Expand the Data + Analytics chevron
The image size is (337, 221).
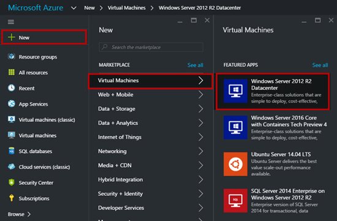pyautogui.click(x=201, y=123)
